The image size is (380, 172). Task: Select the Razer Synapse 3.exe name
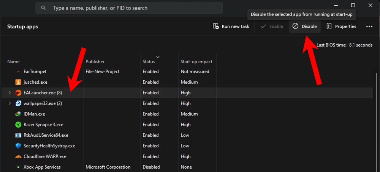click(43, 125)
